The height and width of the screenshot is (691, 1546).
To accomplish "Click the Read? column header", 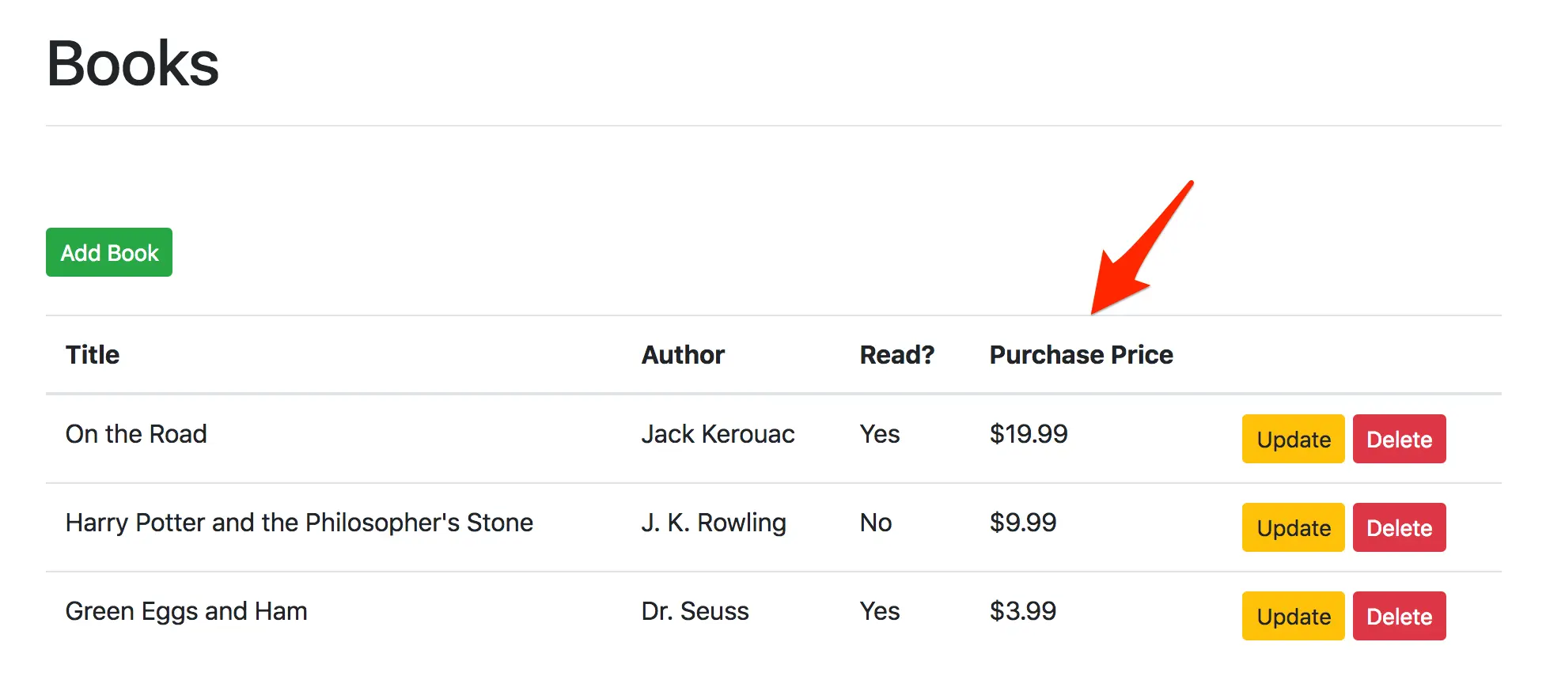I will (x=897, y=355).
